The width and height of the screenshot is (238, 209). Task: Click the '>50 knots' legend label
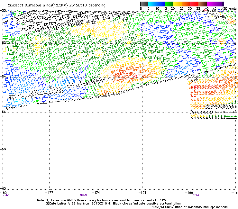tap(229, 8)
